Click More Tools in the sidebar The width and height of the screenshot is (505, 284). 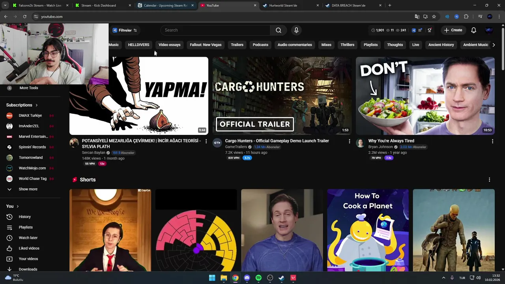click(x=28, y=88)
